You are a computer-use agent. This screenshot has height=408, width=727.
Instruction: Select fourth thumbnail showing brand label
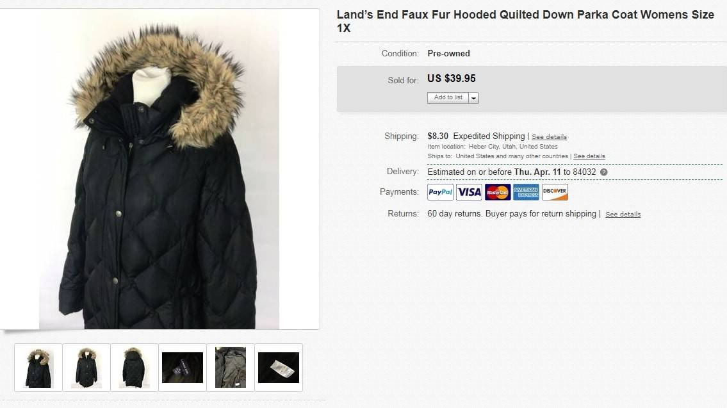click(x=182, y=368)
